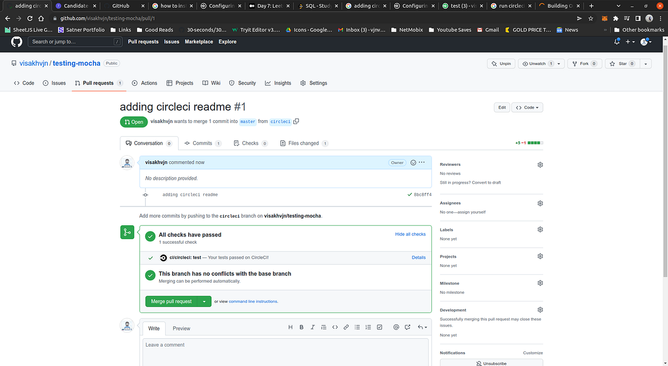The height and width of the screenshot is (366, 668).
Task: Insert link in comment toolbar
Action: 346,327
